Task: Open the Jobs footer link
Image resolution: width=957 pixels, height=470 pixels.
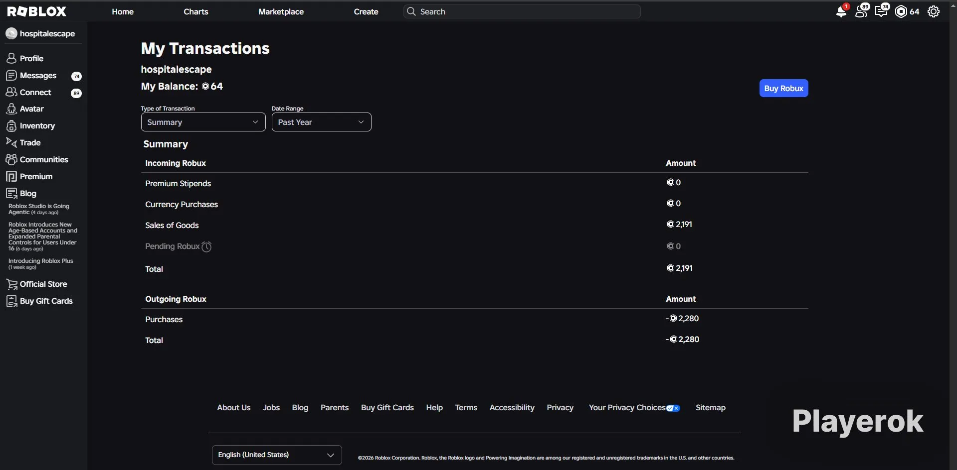Action: [271, 407]
